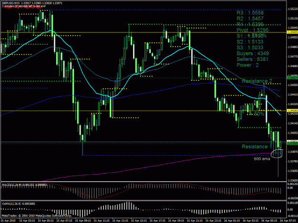The height and width of the screenshot is (223, 298).
Task: Select the R3 : 1.5558 label
Action: click(250, 13)
